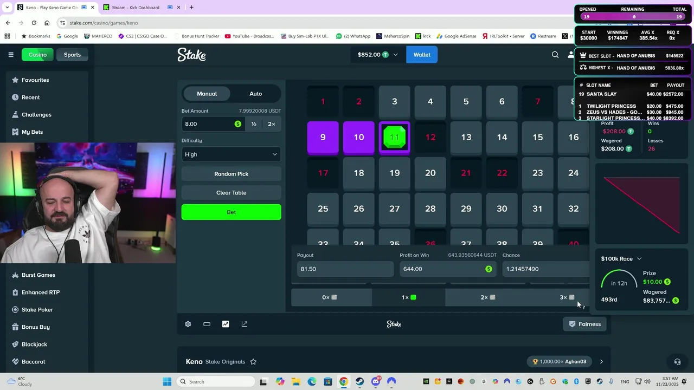694x390 pixels.
Task: Toggle theatre mode icon below game
Action: 207,324
